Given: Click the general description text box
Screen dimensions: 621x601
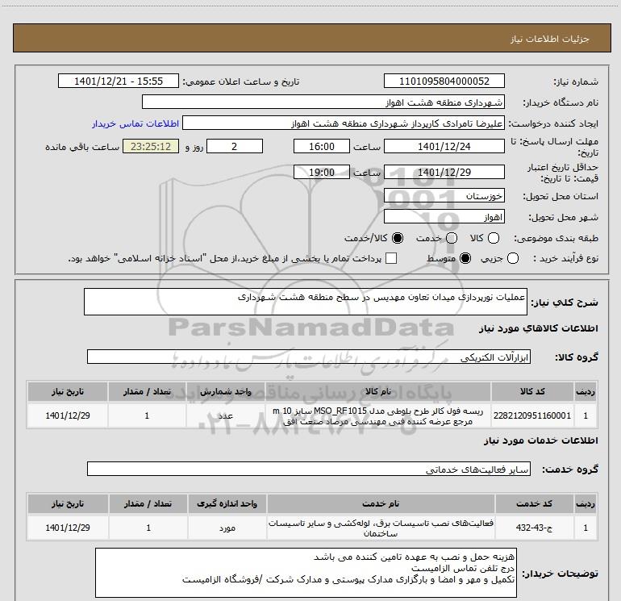Looking at the screenshot, I should coord(306,302).
